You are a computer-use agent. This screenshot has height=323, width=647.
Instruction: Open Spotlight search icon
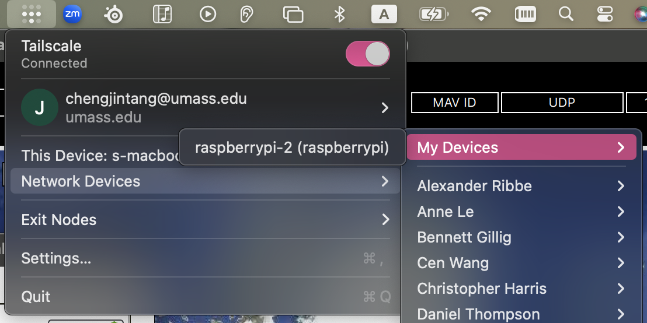pos(566,15)
